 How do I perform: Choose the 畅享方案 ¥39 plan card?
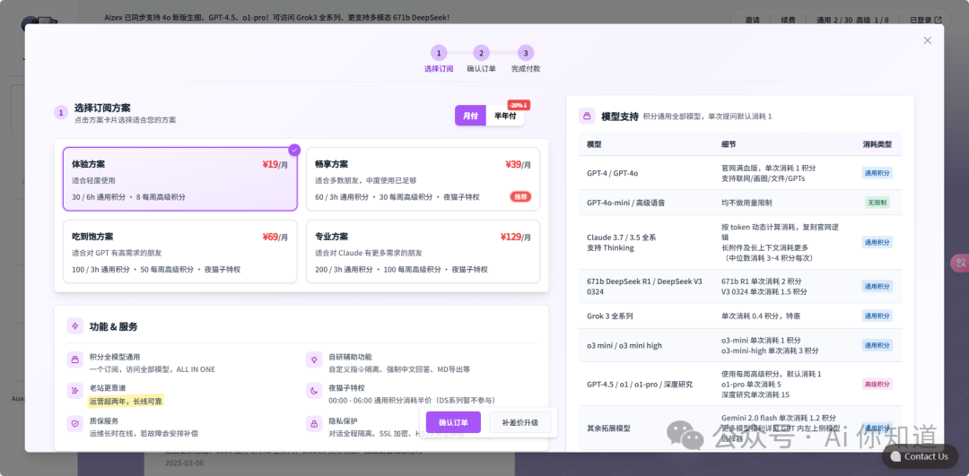423,179
